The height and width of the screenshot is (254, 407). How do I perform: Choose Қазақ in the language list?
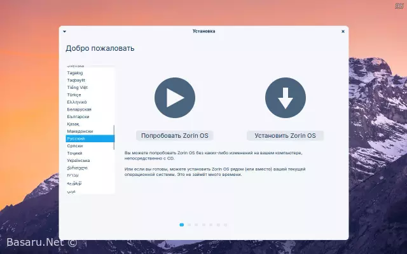point(90,124)
